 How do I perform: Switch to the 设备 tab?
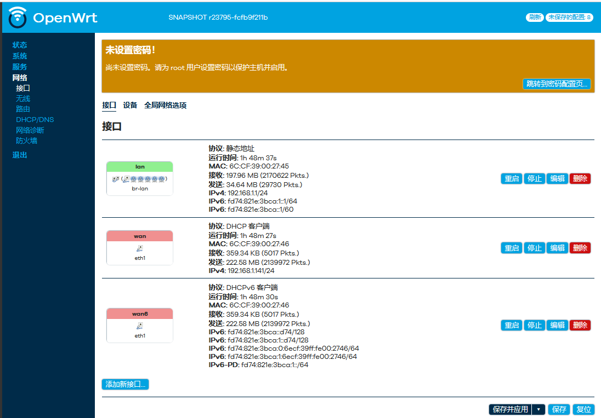(x=130, y=105)
